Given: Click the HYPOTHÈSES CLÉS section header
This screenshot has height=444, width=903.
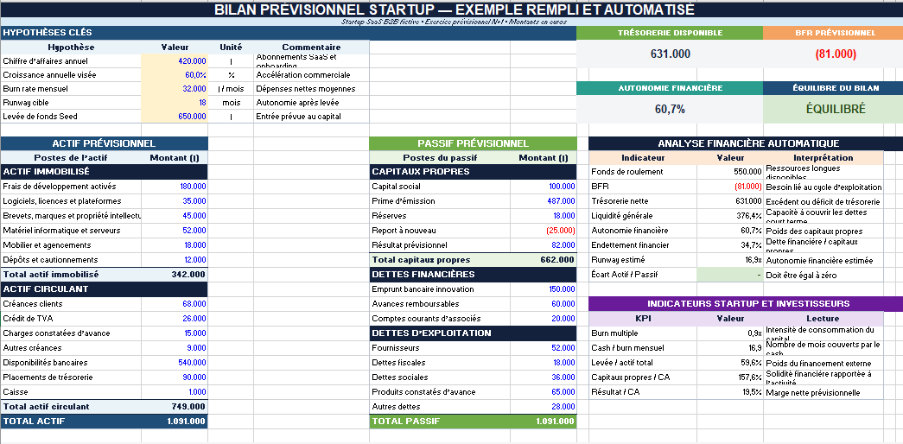Looking at the screenshot, I should point(288,33).
